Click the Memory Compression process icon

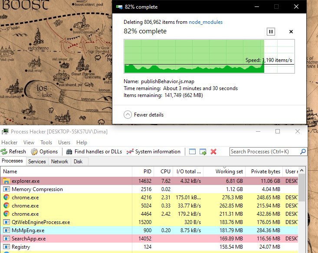point(7,189)
